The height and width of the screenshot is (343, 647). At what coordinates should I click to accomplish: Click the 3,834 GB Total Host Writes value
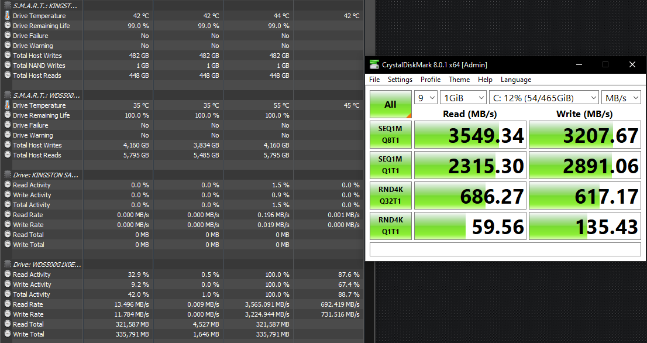click(207, 145)
